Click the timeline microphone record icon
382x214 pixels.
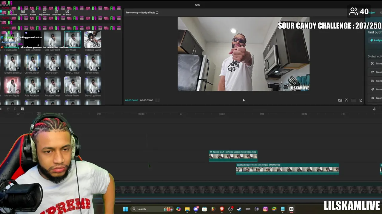coord(374,109)
